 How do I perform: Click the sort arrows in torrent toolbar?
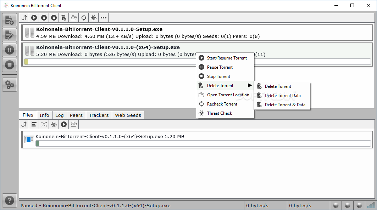[x=24, y=18]
